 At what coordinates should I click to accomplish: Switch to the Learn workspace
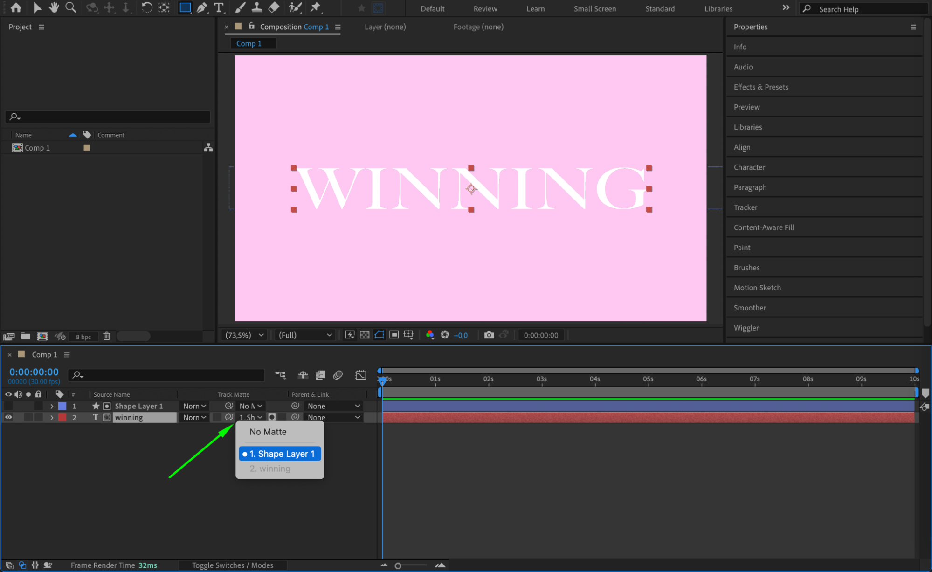[x=535, y=8]
